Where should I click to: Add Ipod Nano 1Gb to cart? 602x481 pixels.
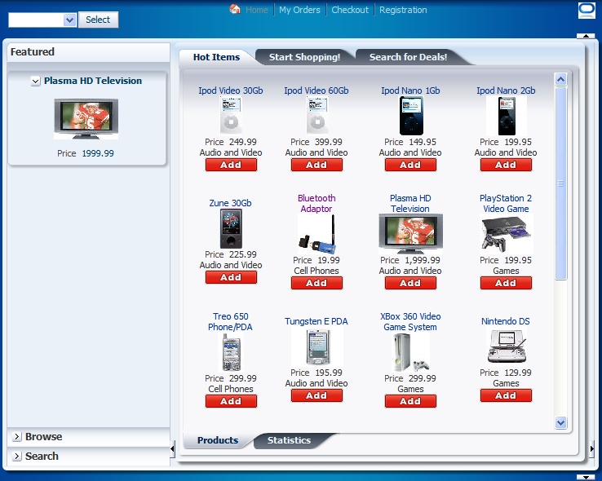pyautogui.click(x=410, y=165)
